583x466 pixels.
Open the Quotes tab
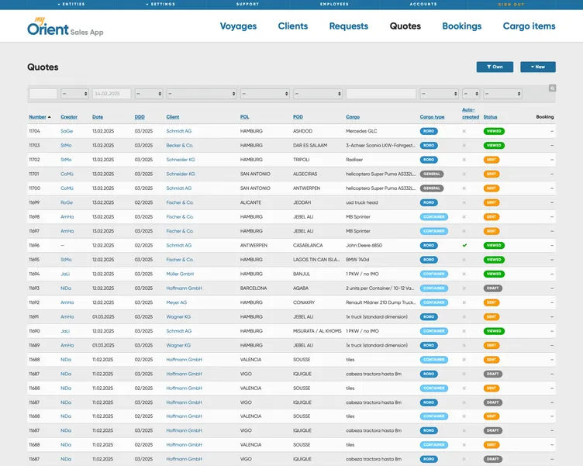(405, 26)
